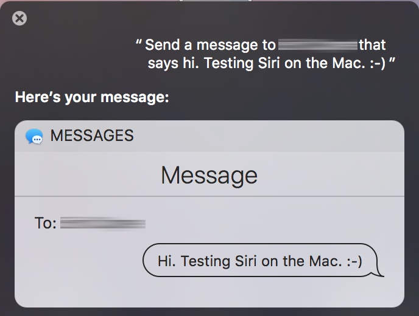Click the "Send a message to" query text

tap(210, 45)
